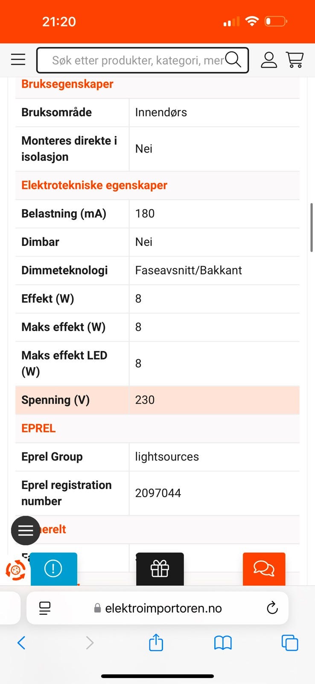The width and height of the screenshot is (315, 684).
Task: Open the hamburger menu in site header
Action: click(18, 59)
